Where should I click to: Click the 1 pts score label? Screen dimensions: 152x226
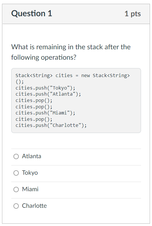point(133,14)
